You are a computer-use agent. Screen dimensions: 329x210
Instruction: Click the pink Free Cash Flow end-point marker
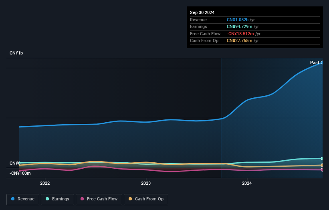(322, 170)
